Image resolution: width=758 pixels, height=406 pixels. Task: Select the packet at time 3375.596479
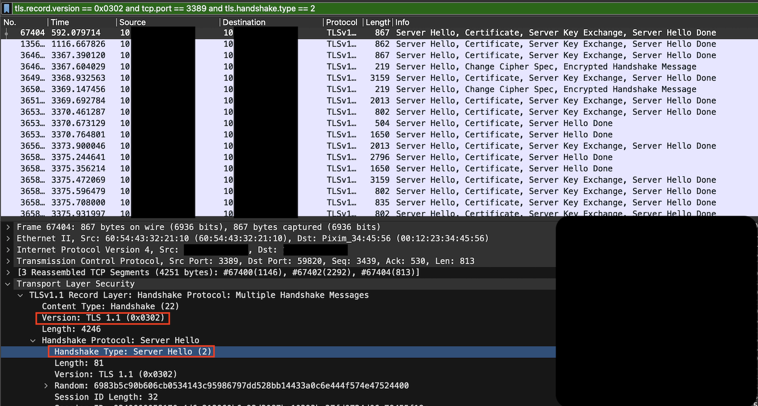tap(379, 191)
